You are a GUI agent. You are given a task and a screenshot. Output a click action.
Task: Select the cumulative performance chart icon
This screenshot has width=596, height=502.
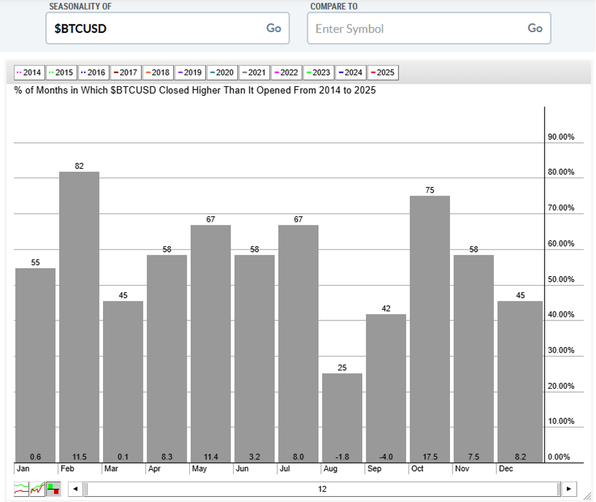click(x=37, y=489)
